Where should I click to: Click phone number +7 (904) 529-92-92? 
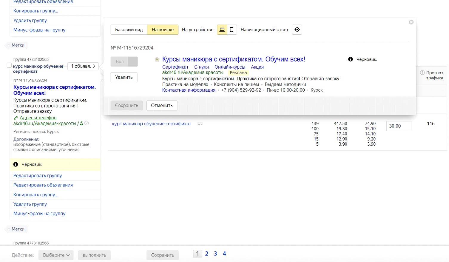[241, 90]
